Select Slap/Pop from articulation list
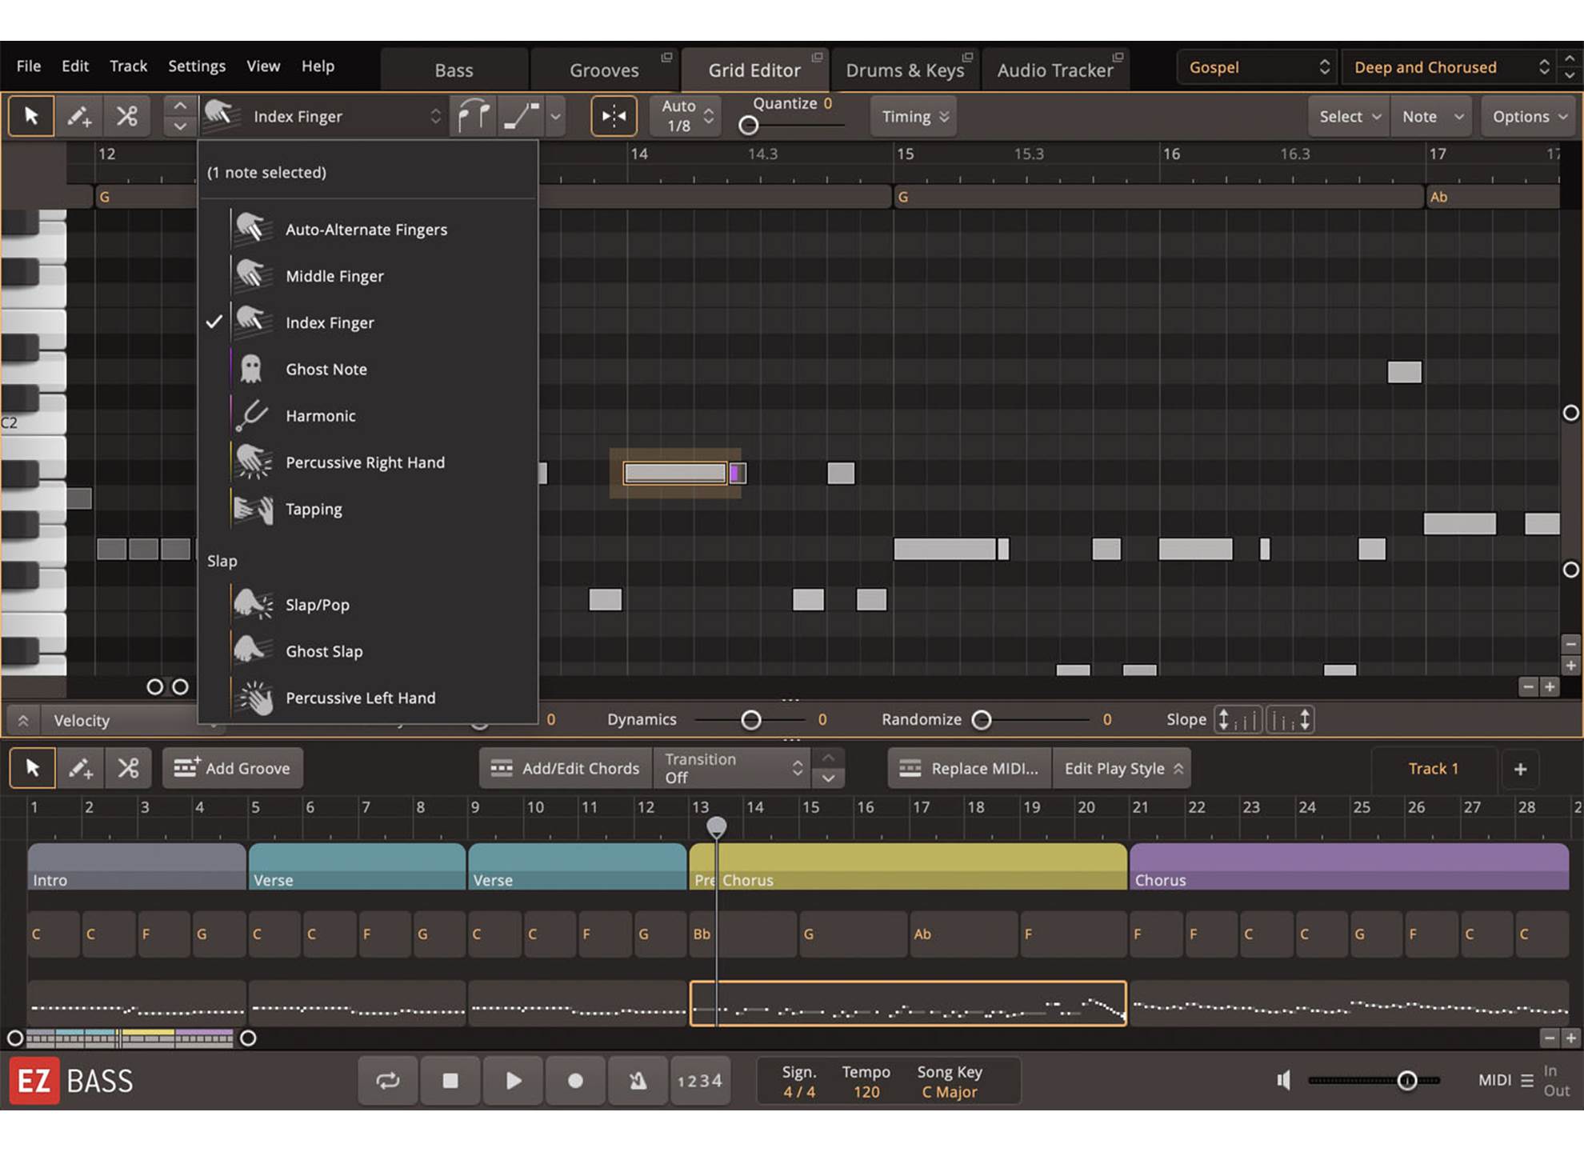The image size is (1584, 1152). pos(317,605)
